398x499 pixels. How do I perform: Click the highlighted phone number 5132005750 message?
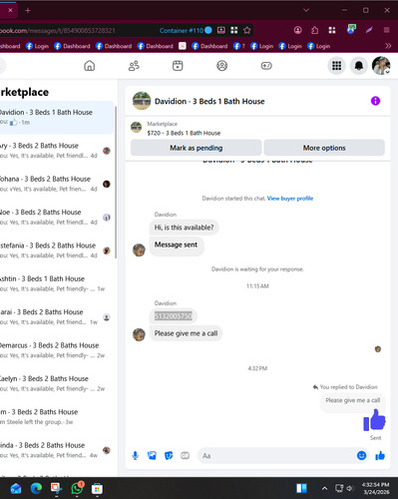point(174,316)
